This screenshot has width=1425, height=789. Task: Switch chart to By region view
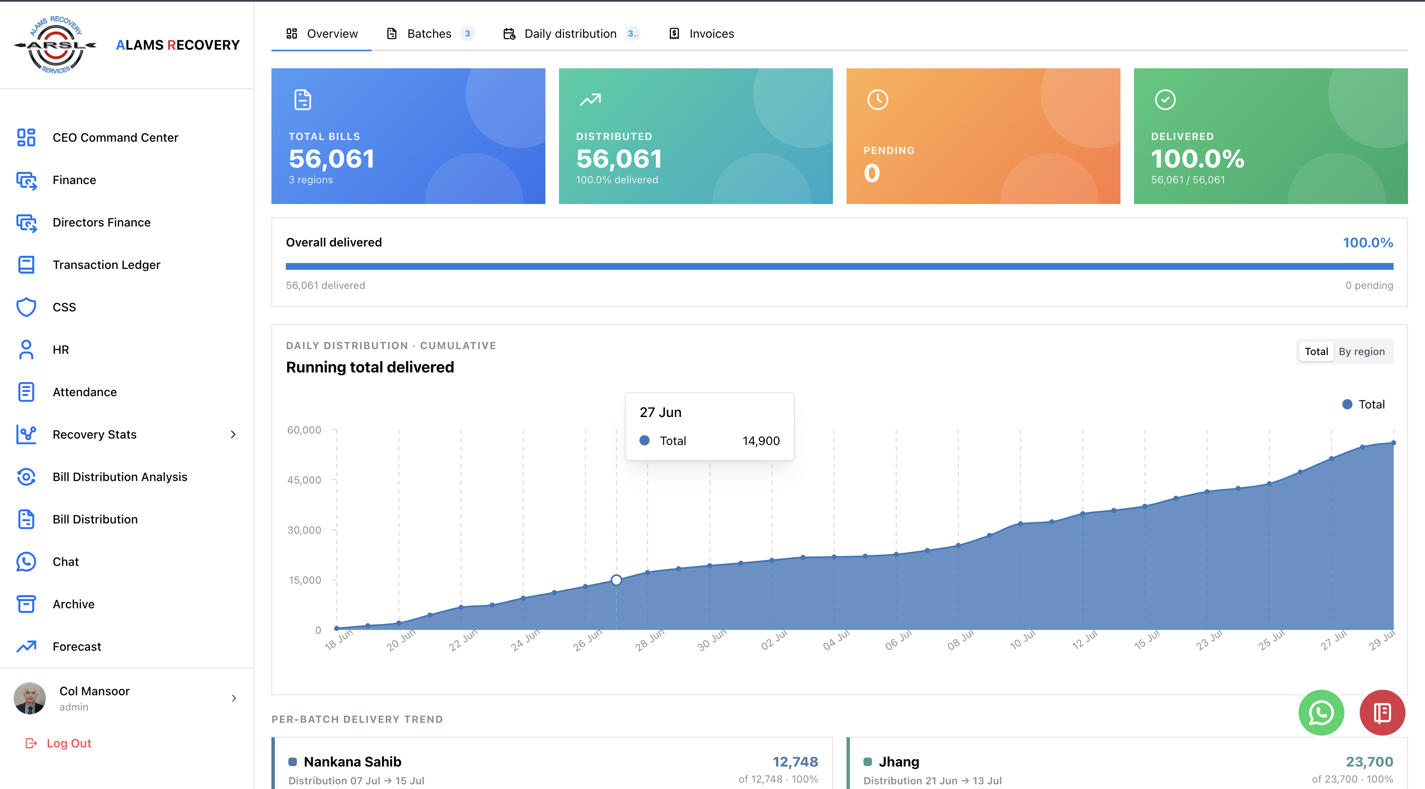pyautogui.click(x=1361, y=351)
